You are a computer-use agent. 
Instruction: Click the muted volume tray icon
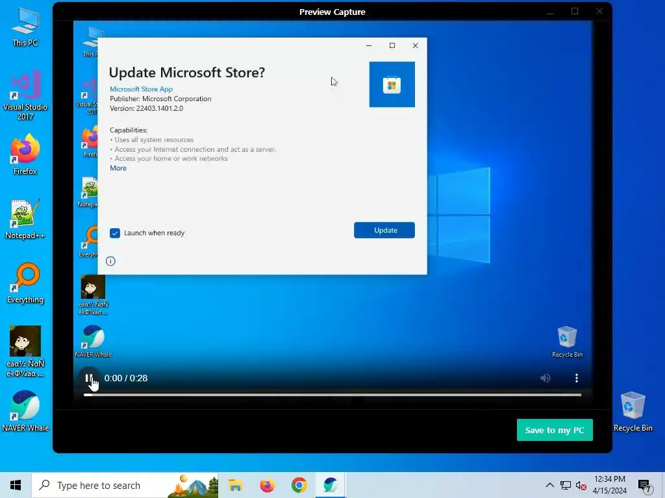pyautogui.click(x=581, y=485)
